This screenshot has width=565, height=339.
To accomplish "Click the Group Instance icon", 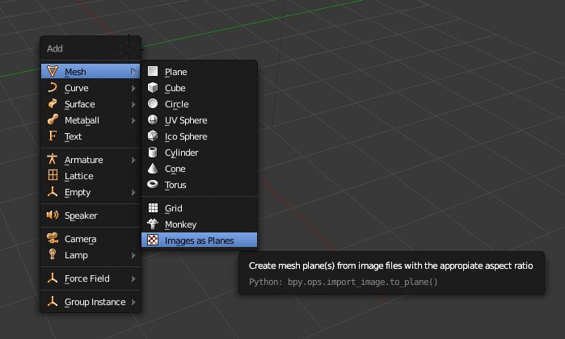I will [x=53, y=301].
